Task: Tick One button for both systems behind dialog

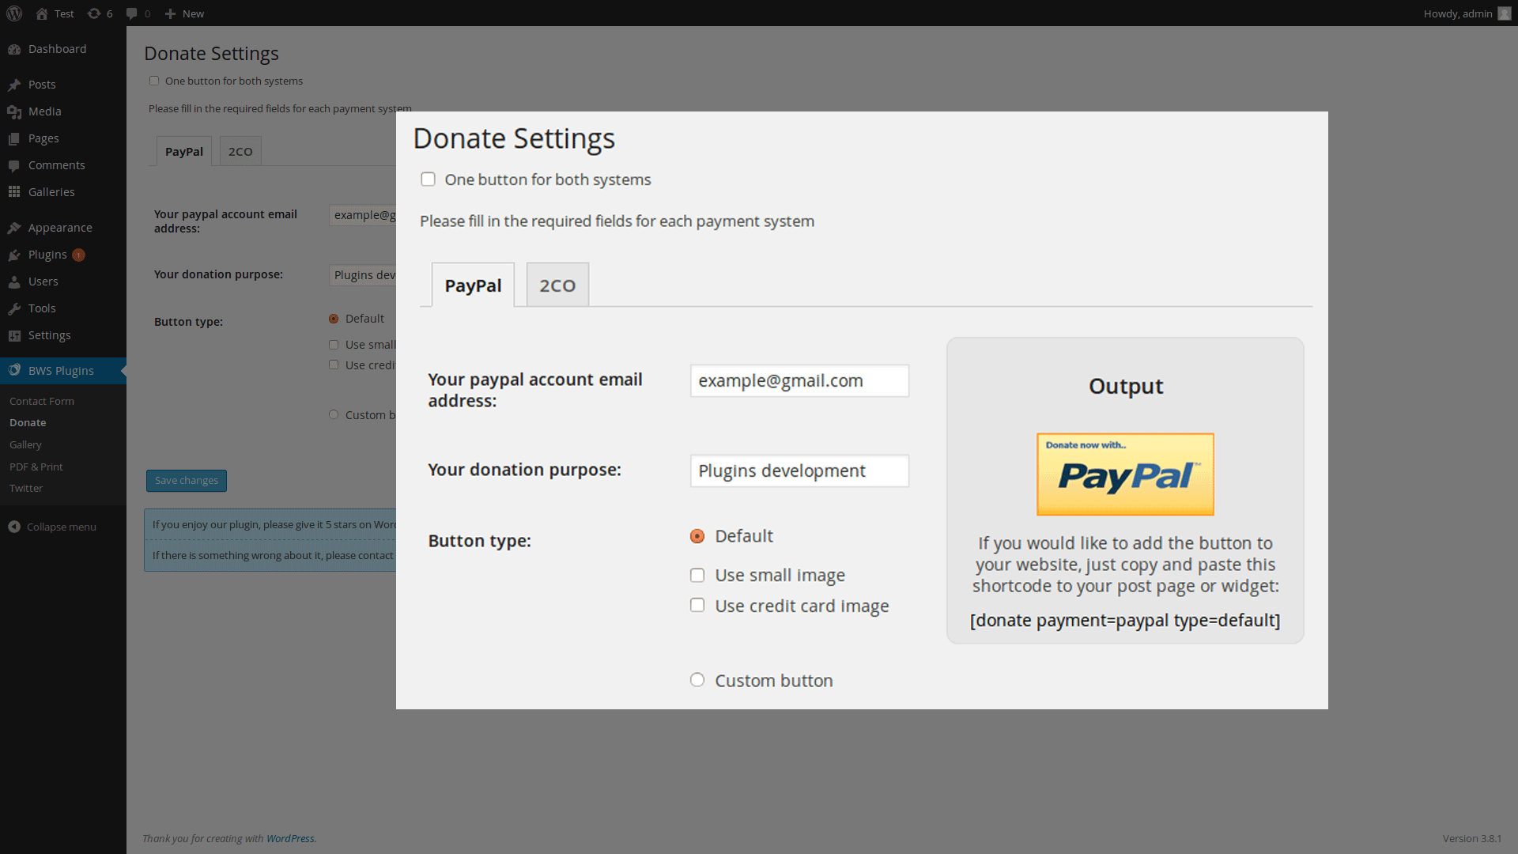Action: tap(154, 81)
